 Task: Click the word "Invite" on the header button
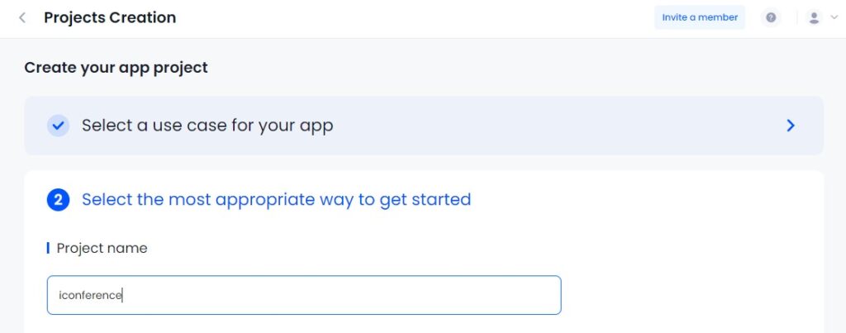pos(674,17)
